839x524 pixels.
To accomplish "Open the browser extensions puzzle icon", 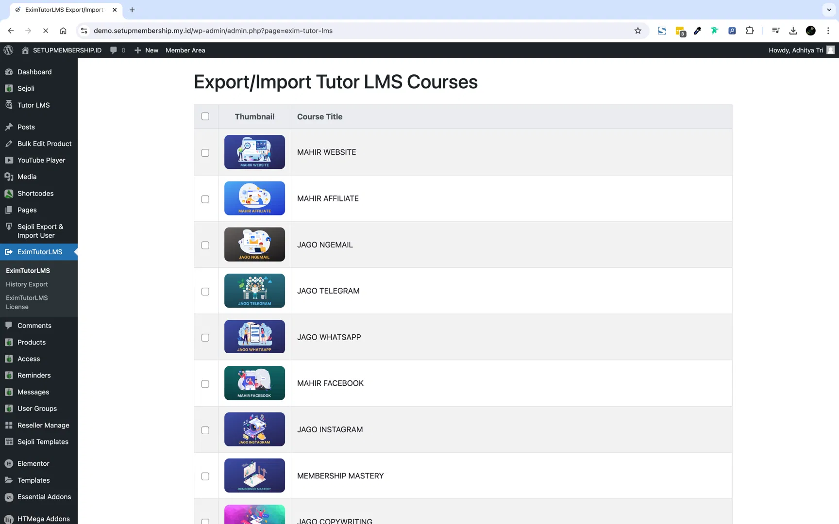I will [x=750, y=31].
